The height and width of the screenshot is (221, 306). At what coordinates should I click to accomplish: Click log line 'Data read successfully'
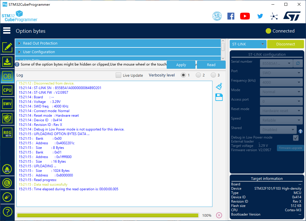click(x=43, y=185)
